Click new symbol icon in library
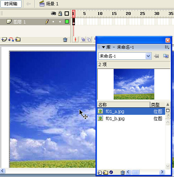 (x=99, y=172)
